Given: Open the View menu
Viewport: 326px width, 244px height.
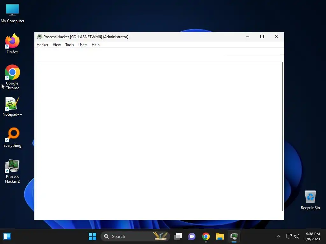Looking at the screenshot, I should tap(57, 45).
